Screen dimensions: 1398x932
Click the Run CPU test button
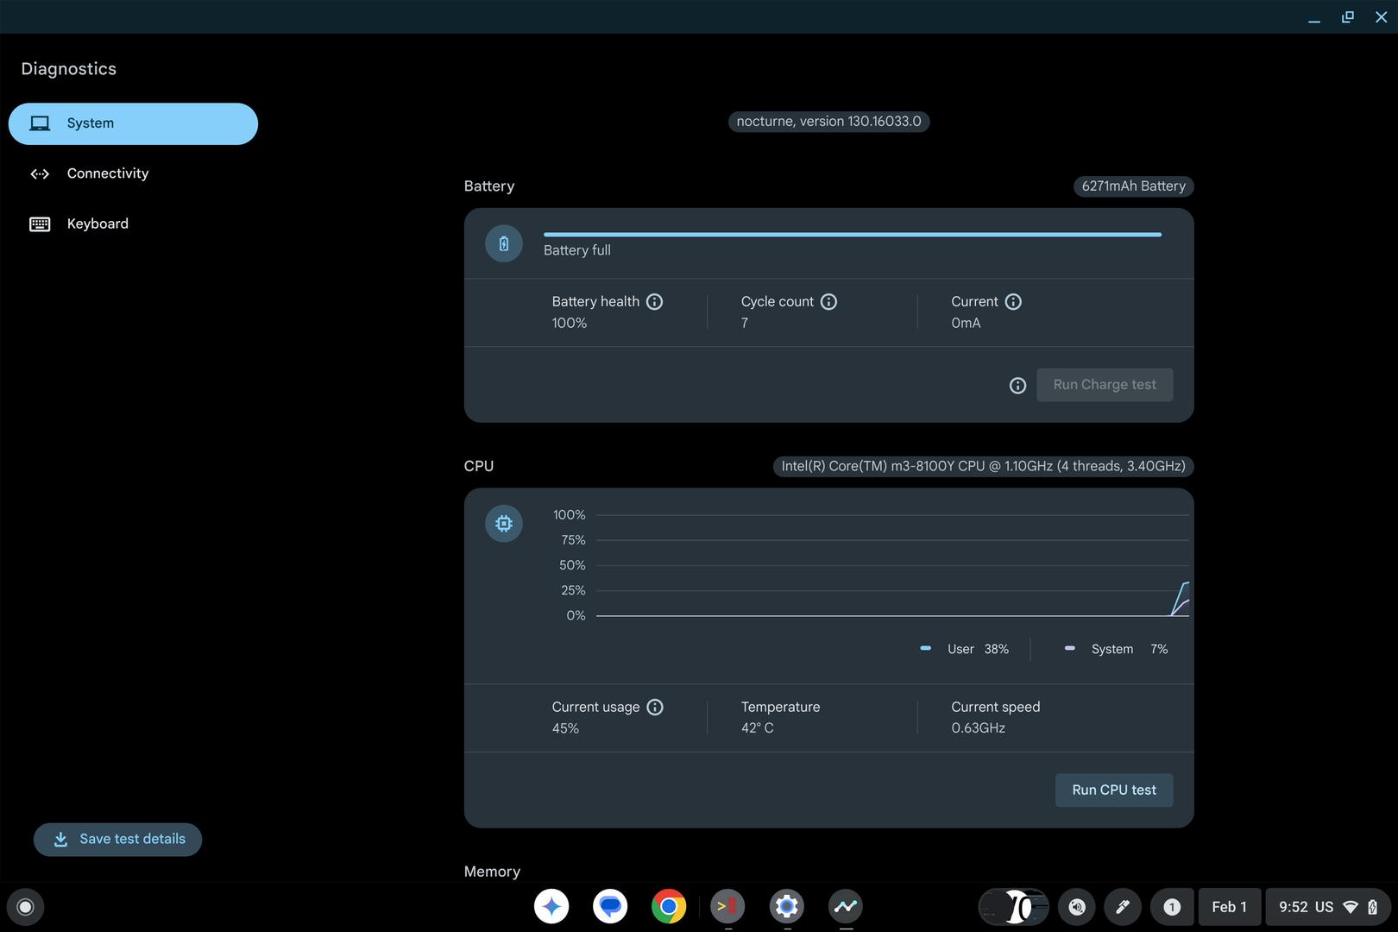(x=1113, y=790)
